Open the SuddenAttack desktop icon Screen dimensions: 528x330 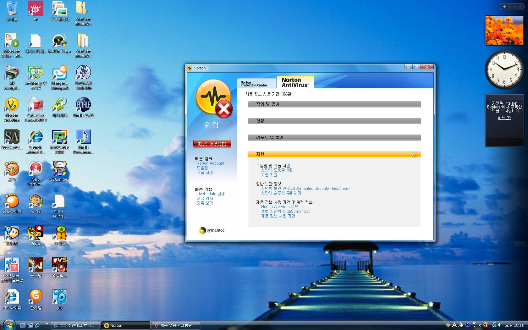pyautogui.click(x=12, y=139)
